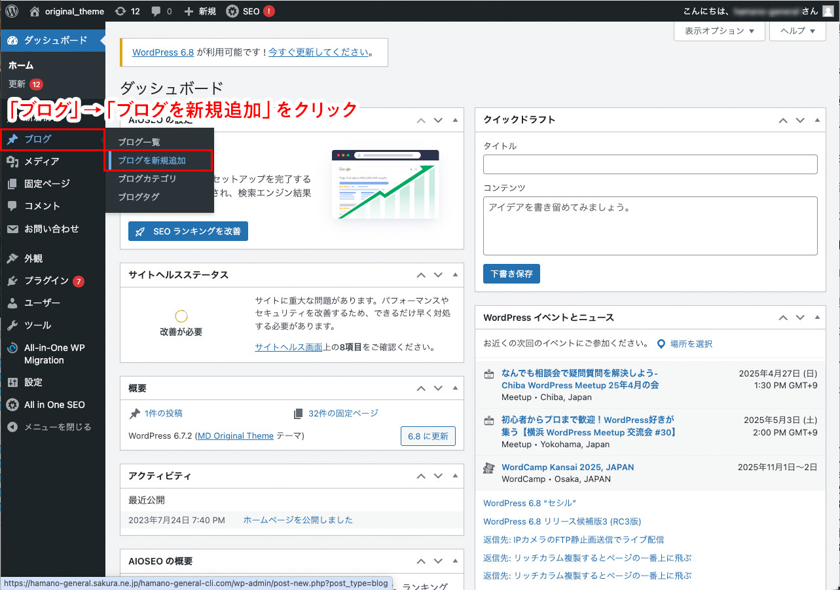Open IPカメラのFTP静止画送信 reply link
Screen dimensions: 840x590
point(574,540)
